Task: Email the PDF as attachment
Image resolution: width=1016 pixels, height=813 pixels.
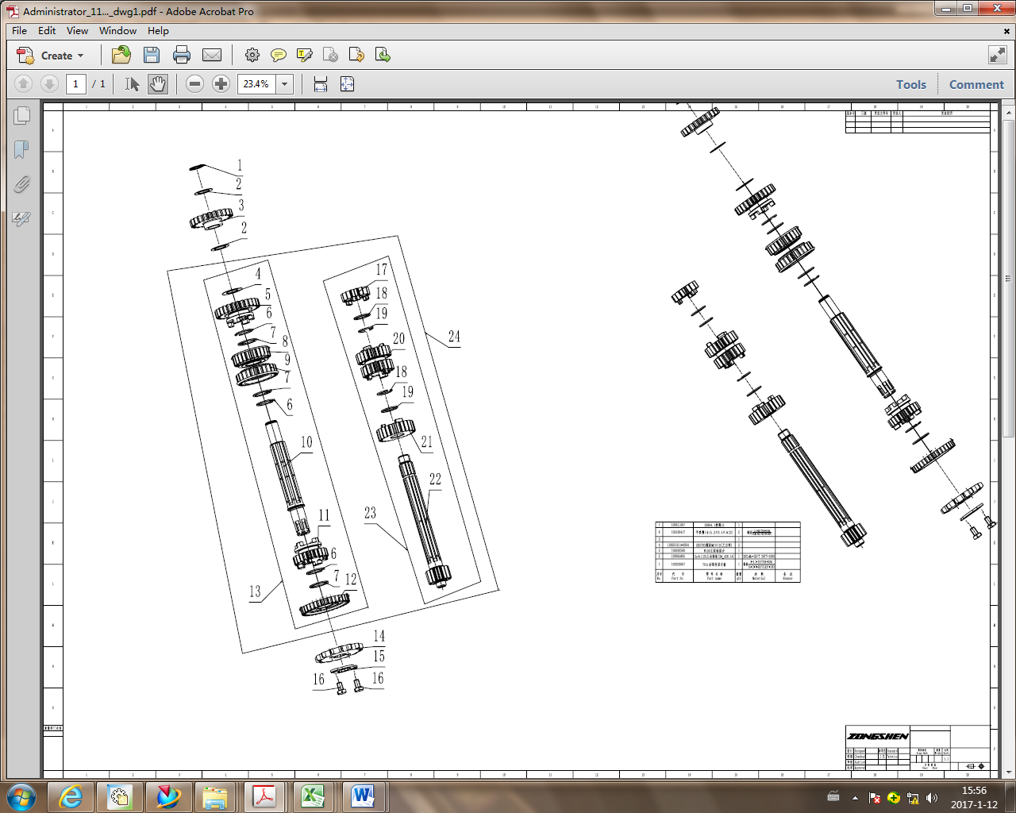Action: tap(212, 55)
